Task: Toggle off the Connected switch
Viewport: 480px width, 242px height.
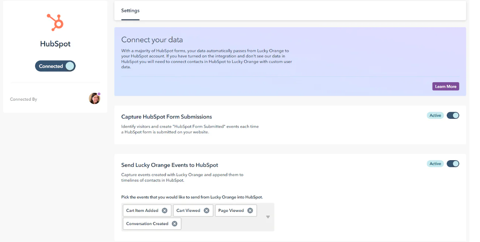Action: [x=55, y=66]
